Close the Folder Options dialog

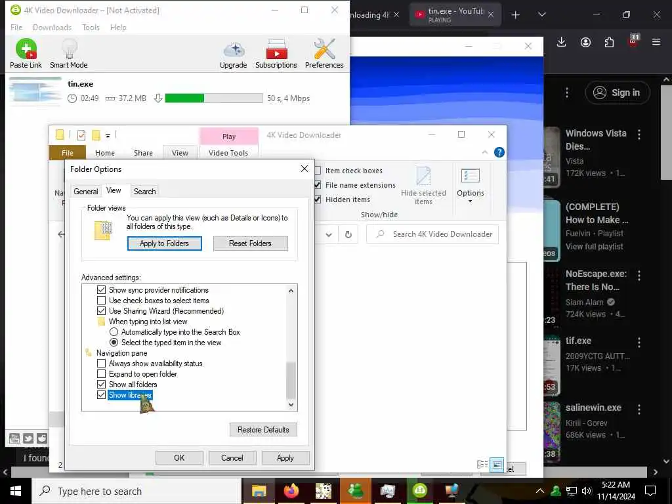tap(304, 169)
